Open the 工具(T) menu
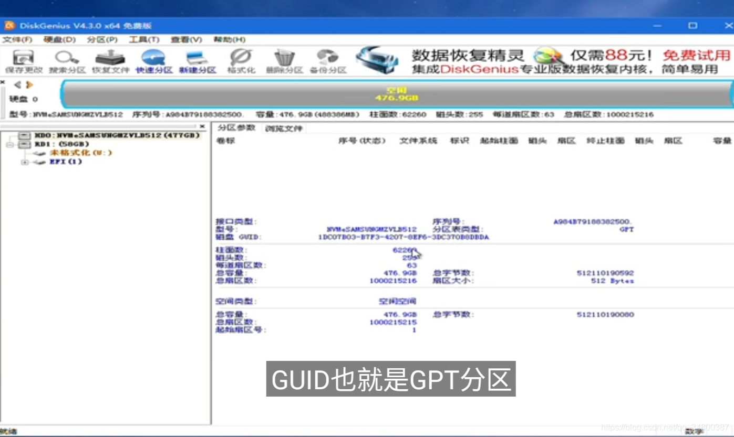This screenshot has height=437, width=734. coord(144,39)
